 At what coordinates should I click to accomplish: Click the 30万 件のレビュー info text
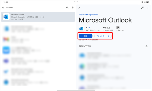(x=92, y=30)
